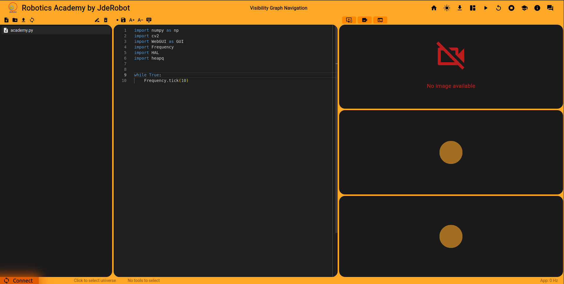Select academy.py in the file explorer
The width and height of the screenshot is (564, 284).
click(x=22, y=30)
